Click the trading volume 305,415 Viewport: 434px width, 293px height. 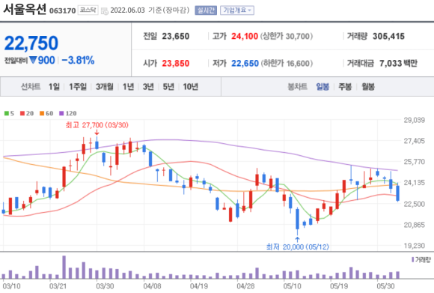tap(388, 36)
